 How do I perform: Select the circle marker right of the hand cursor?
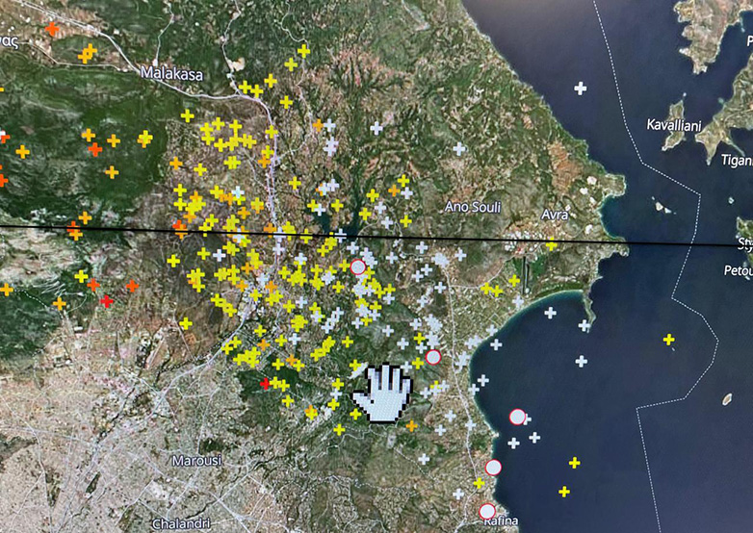(433, 357)
